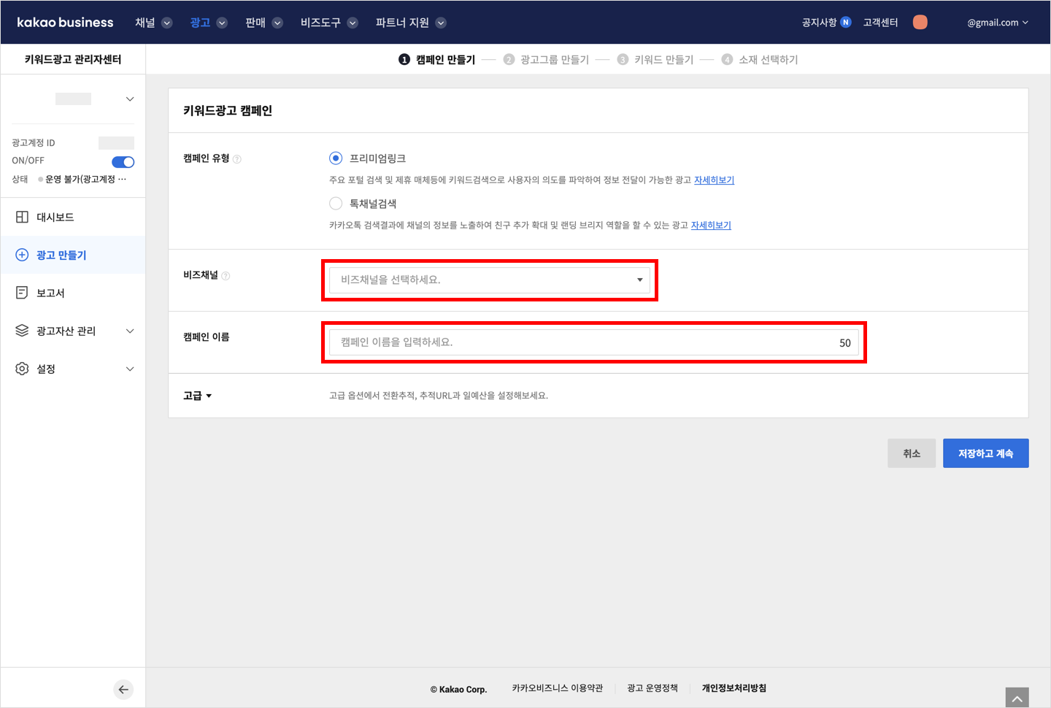Viewport: 1051px width, 708px height.
Task: Open 자세히보기 link for 프리미엄링크
Action: [714, 180]
